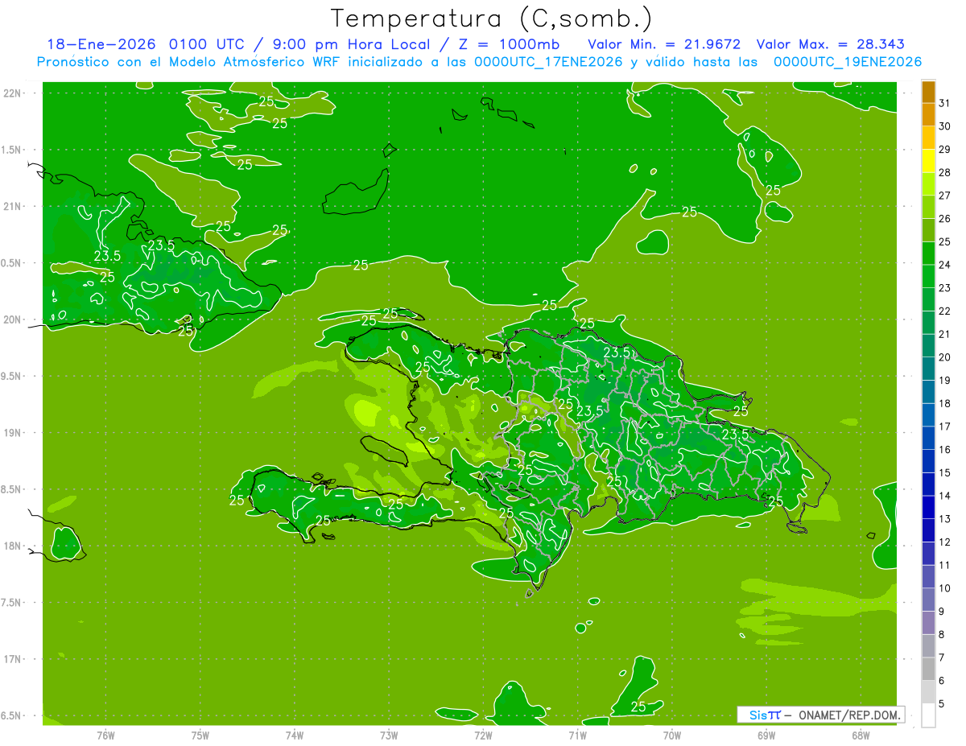Click the "70W" longitude axis label
Image resolution: width=966 pixels, height=746 pixels.
click(672, 736)
